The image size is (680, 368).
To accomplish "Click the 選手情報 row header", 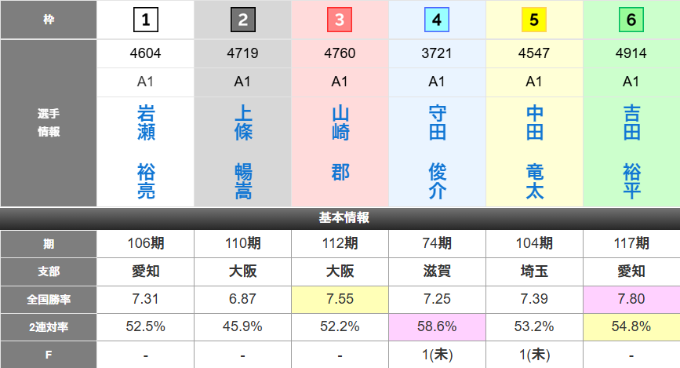I will tap(49, 123).
